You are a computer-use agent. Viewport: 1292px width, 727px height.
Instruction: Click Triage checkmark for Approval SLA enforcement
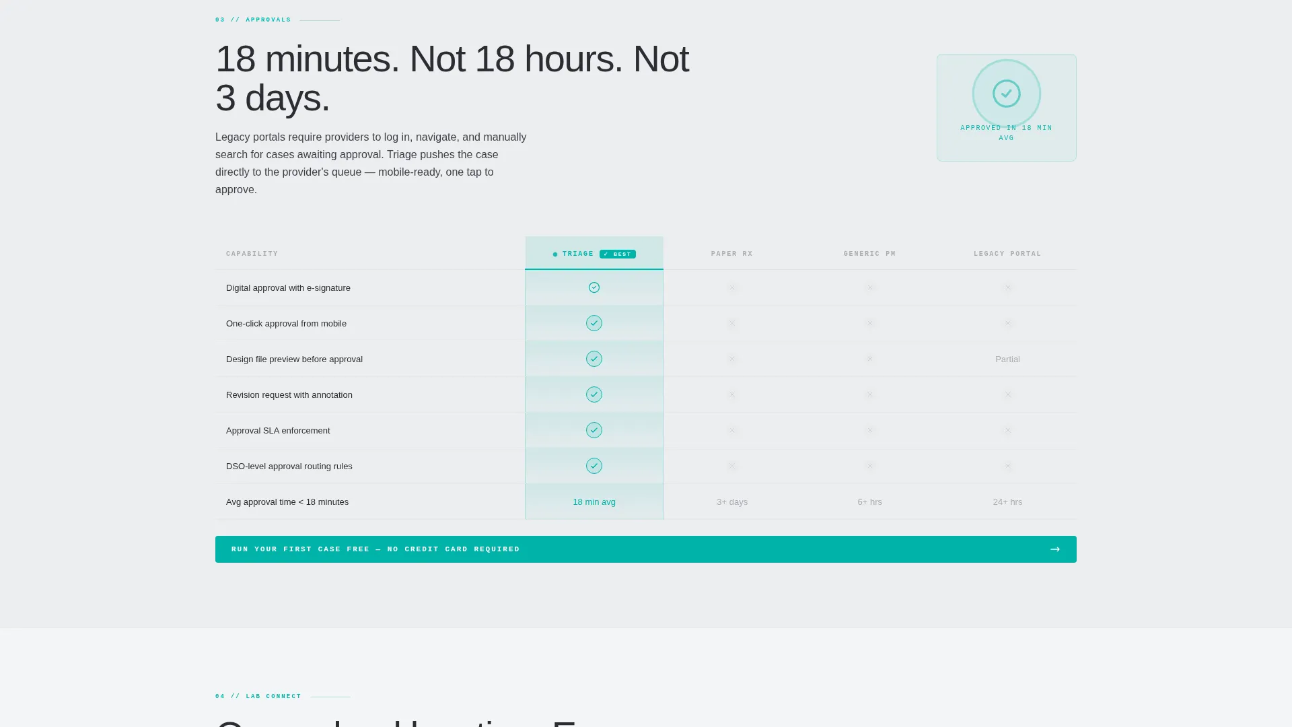[594, 430]
